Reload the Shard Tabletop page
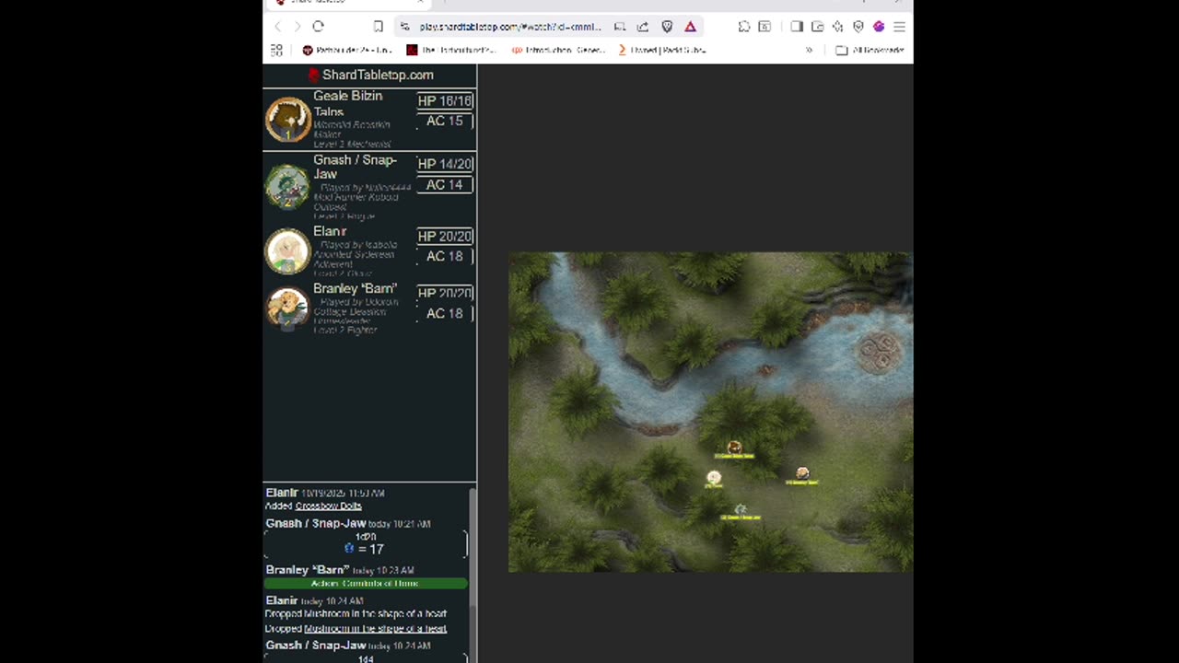Viewport: 1179px width, 663px height. click(x=318, y=27)
